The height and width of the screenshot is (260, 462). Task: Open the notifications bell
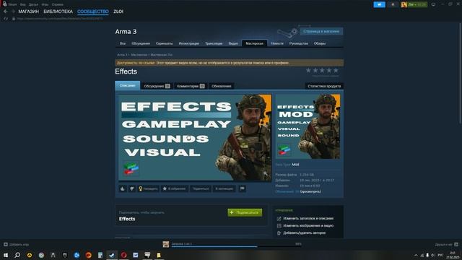coord(393,4)
